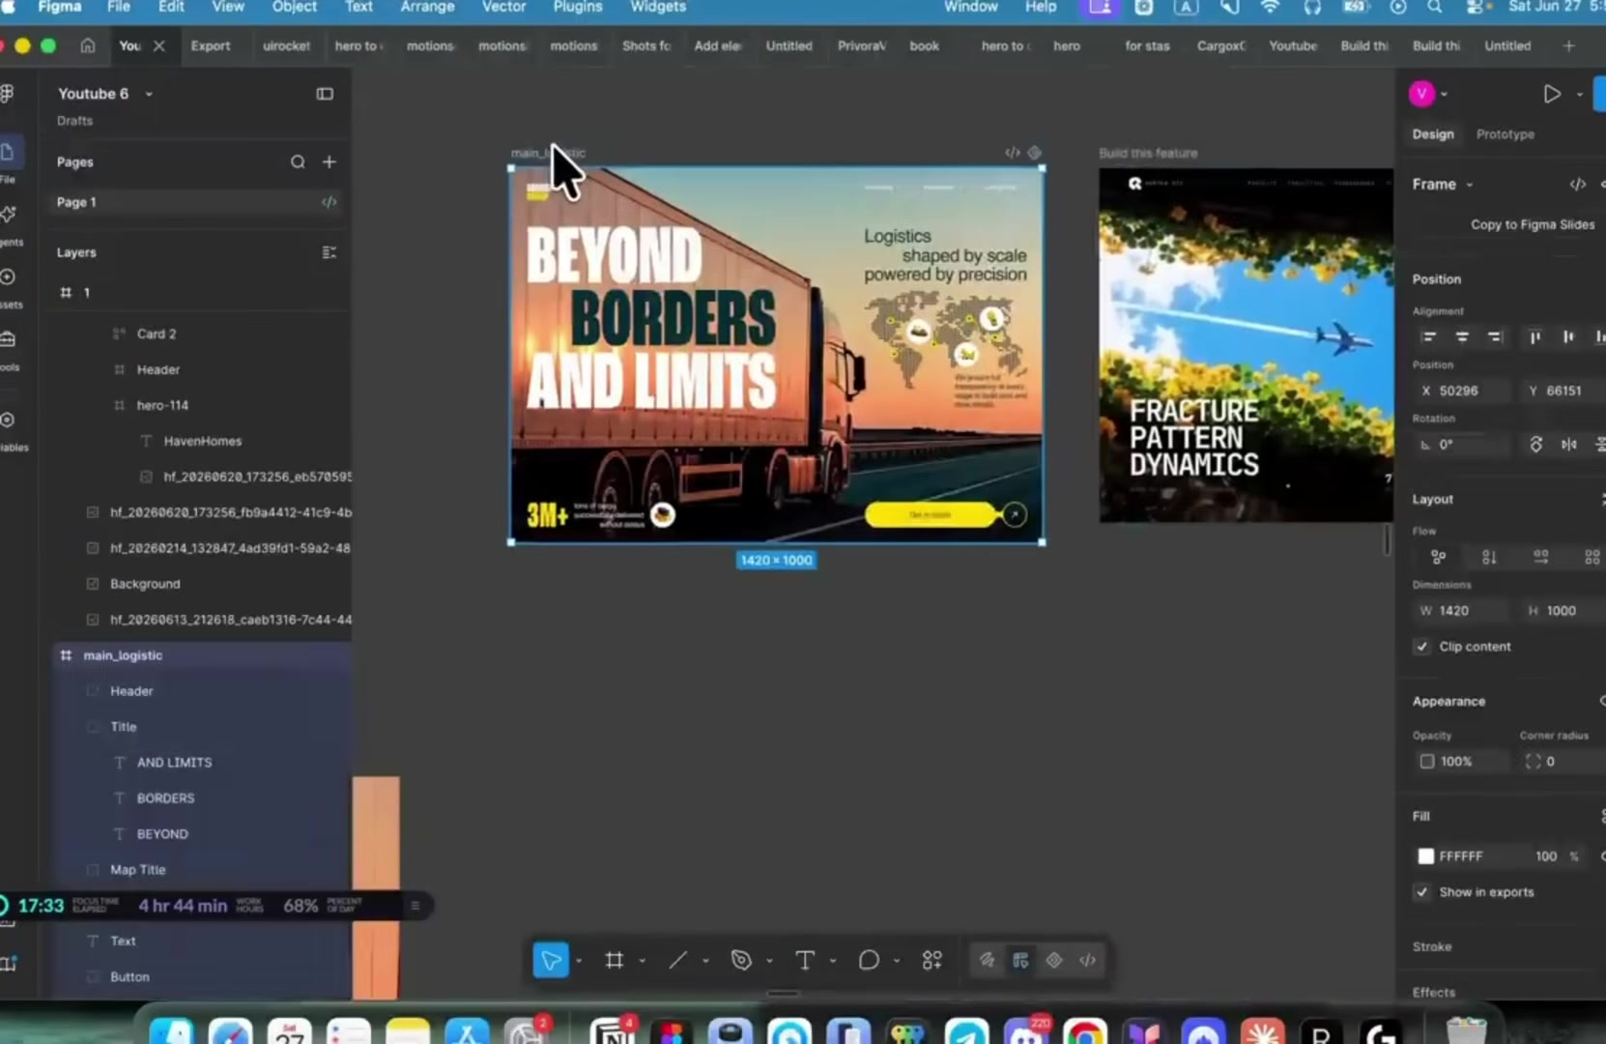This screenshot has width=1606, height=1044.
Task: Select the Move tool in bottom toolbar
Action: (551, 960)
